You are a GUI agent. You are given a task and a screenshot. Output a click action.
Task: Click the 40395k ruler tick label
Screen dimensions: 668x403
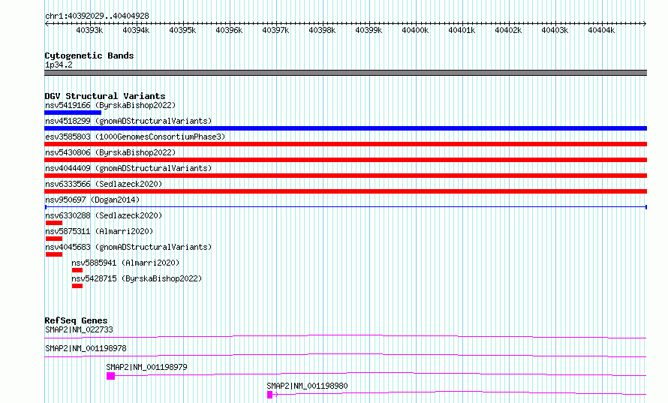(182, 30)
